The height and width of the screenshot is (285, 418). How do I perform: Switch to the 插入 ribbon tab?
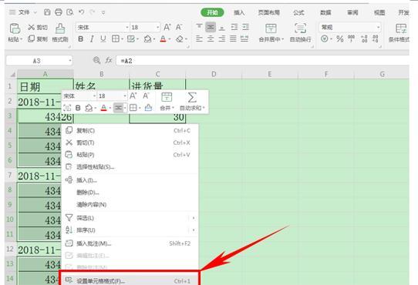[239, 12]
